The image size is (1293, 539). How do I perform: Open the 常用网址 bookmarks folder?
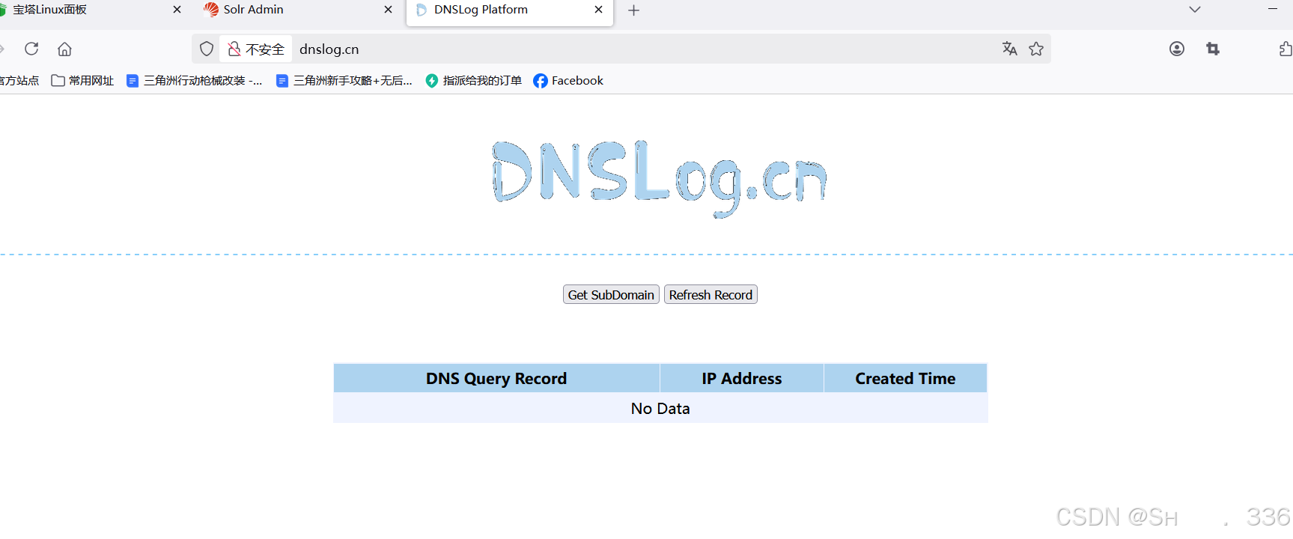82,80
